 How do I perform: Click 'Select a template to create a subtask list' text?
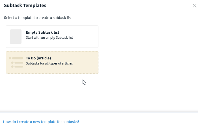point(38,18)
